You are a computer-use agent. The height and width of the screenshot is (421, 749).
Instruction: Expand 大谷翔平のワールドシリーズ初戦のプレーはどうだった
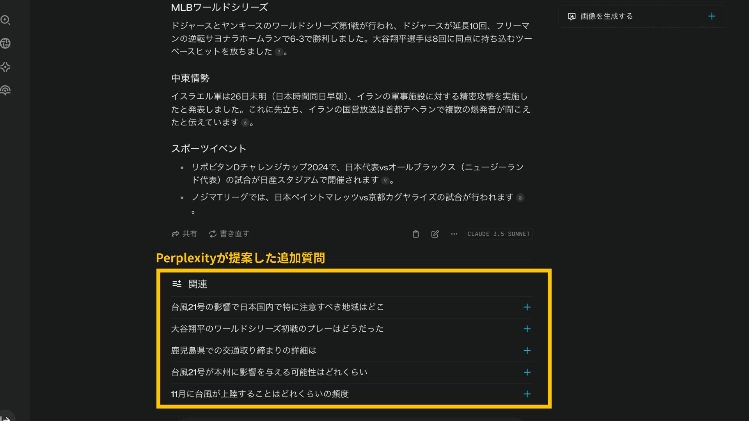point(527,329)
